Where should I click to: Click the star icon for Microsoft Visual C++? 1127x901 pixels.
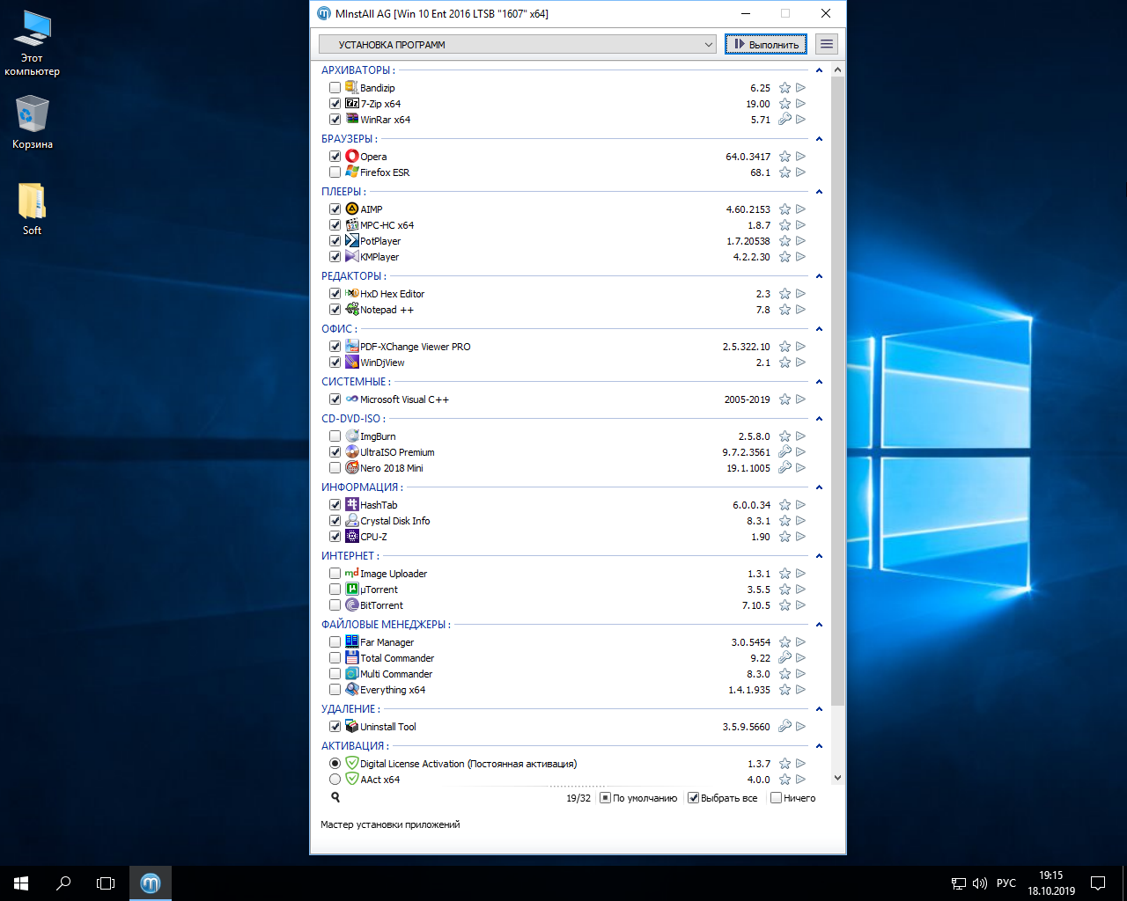coord(784,399)
